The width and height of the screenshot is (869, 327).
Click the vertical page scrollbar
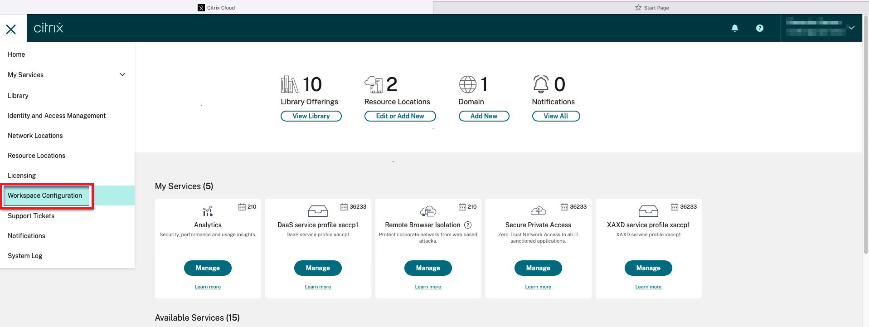[x=865, y=136]
